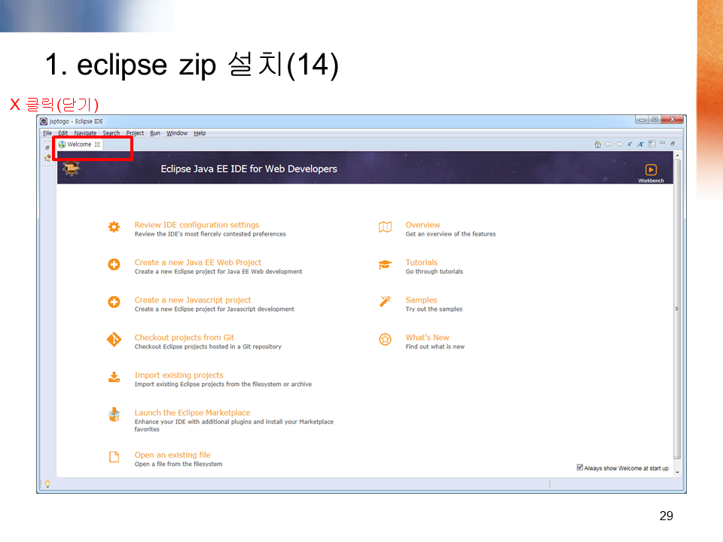Click the Eclipse application icon in title bar

pyautogui.click(x=44, y=121)
